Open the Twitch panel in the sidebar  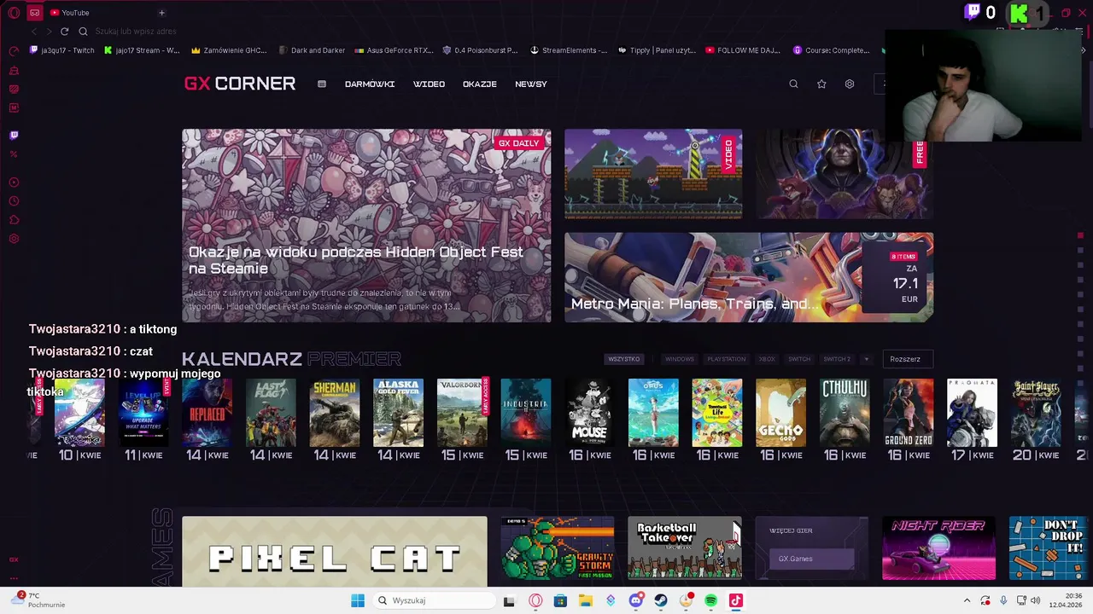click(x=14, y=135)
